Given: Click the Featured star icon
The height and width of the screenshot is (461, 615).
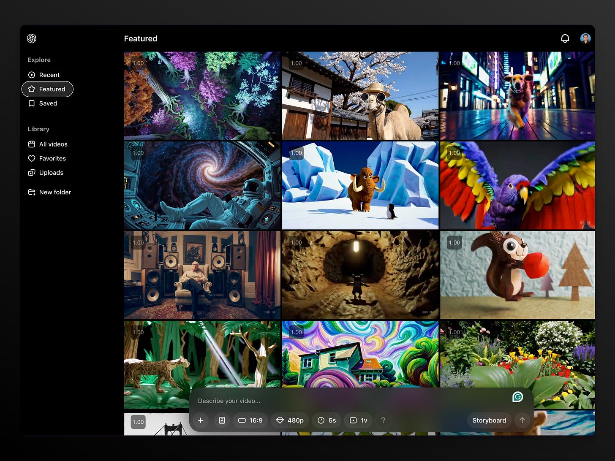Looking at the screenshot, I should (x=32, y=89).
